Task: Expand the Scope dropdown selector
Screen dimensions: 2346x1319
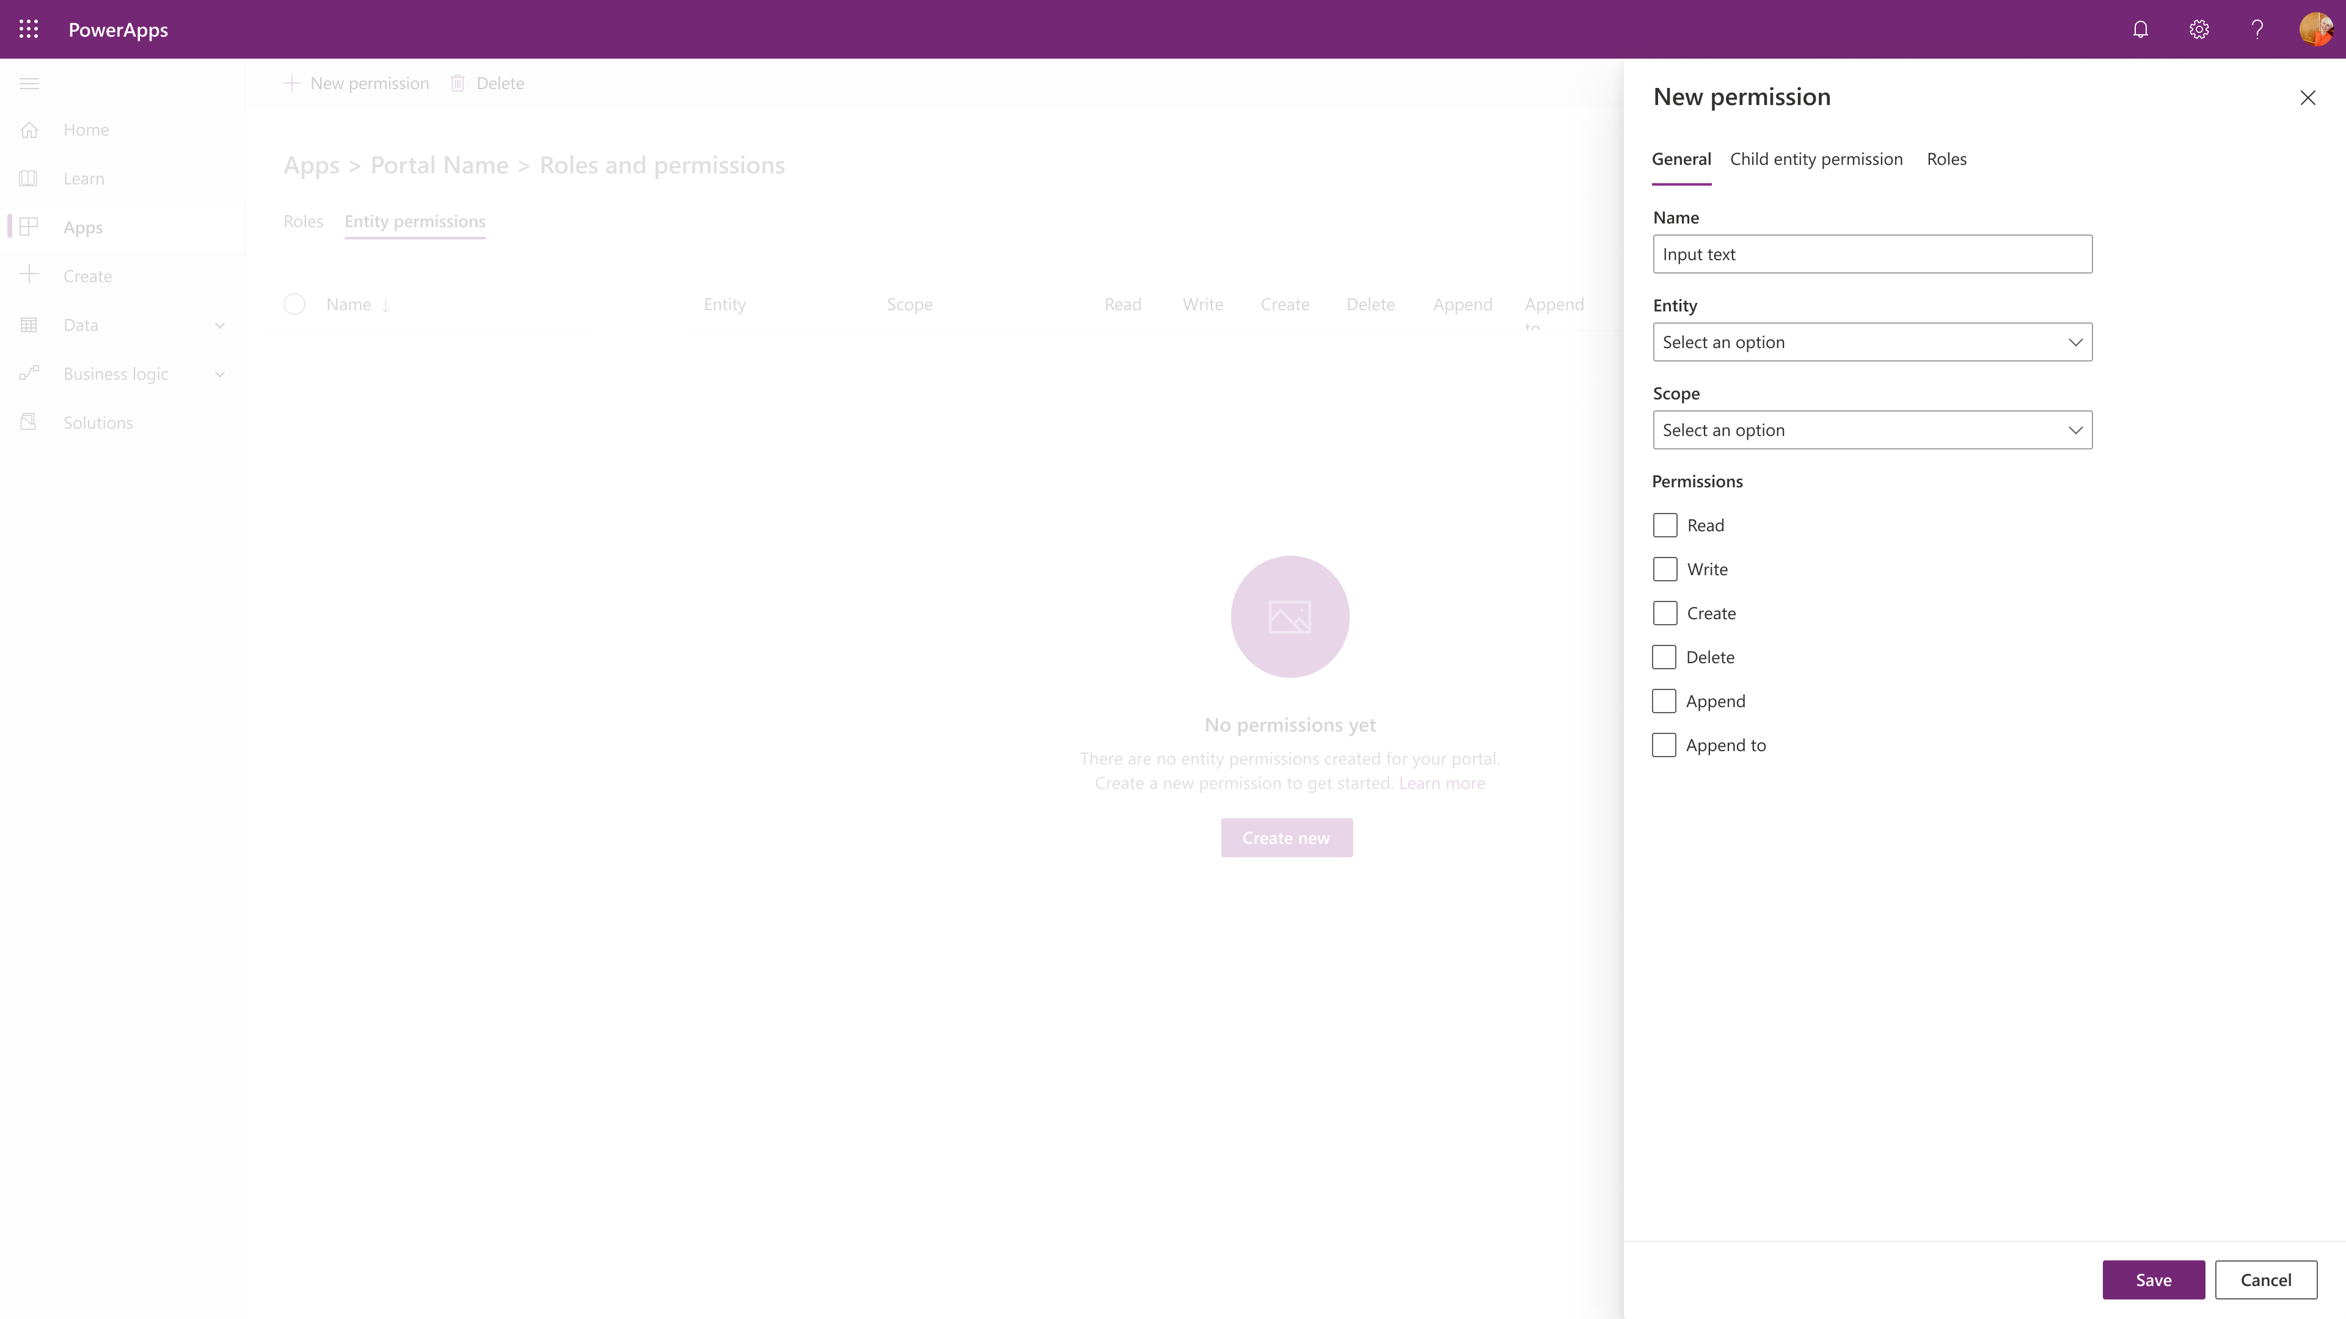Action: [x=1873, y=429]
